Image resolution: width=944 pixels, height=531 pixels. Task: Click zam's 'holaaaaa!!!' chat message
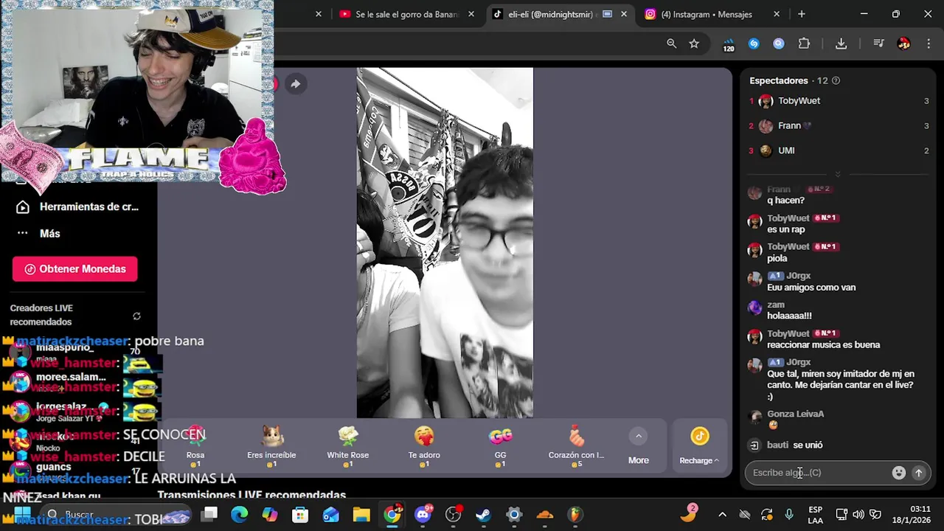point(789,316)
